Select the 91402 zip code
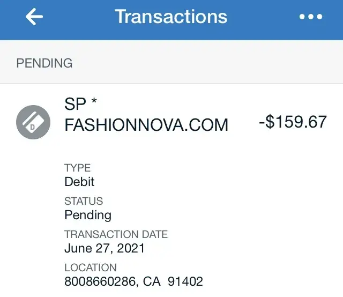This screenshot has height=297, width=343. pyautogui.click(x=185, y=281)
